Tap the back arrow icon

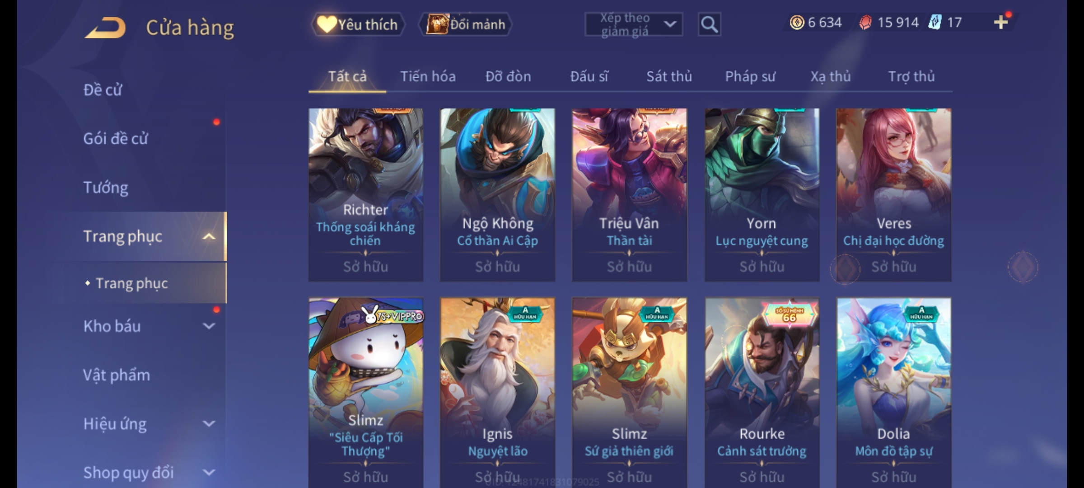pos(105,27)
